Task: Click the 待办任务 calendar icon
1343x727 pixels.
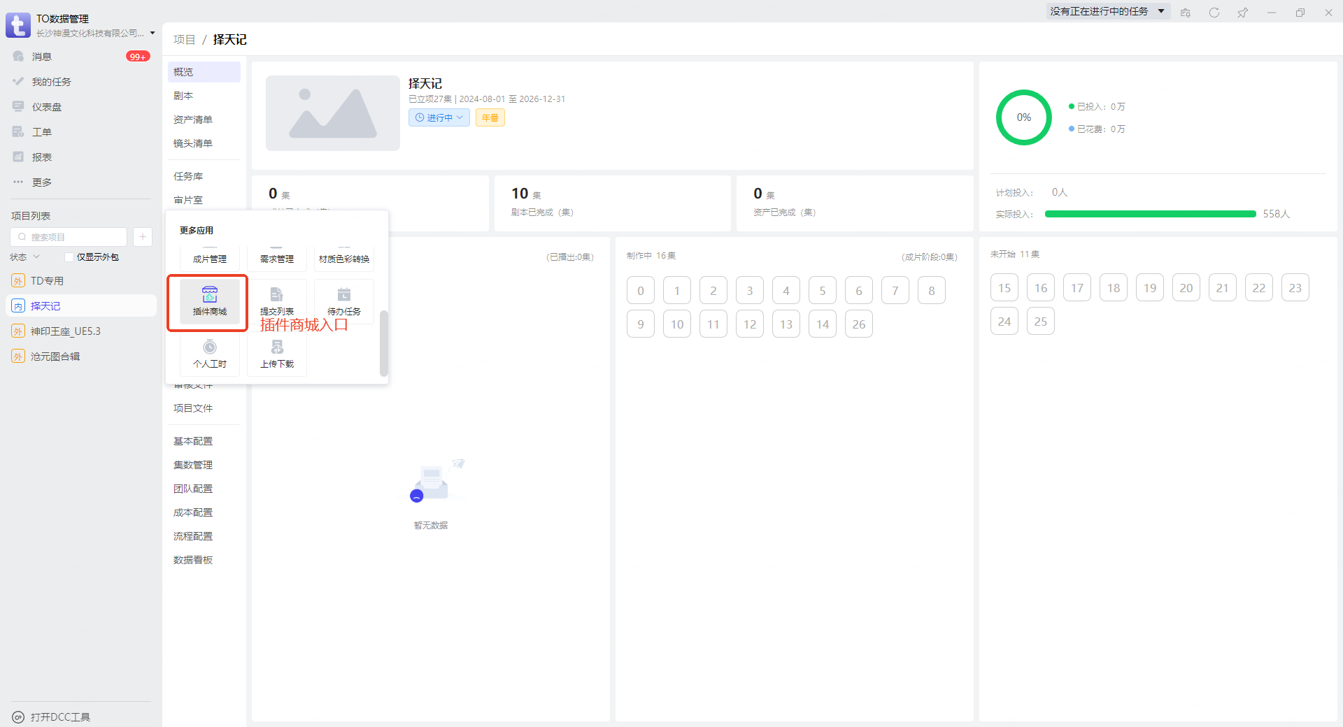Action: [x=344, y=295]
